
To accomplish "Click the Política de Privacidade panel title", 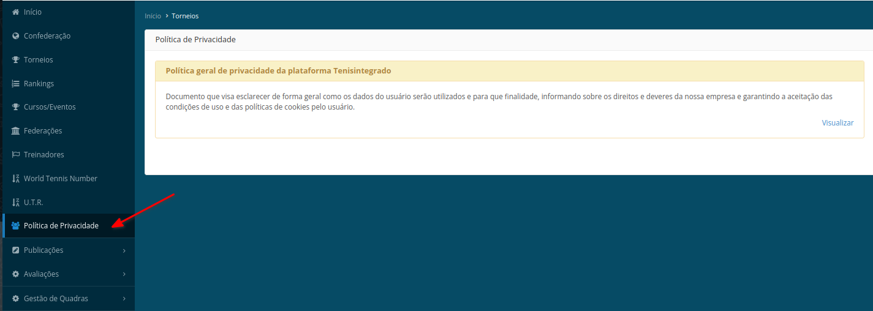I will click(195, 40).
